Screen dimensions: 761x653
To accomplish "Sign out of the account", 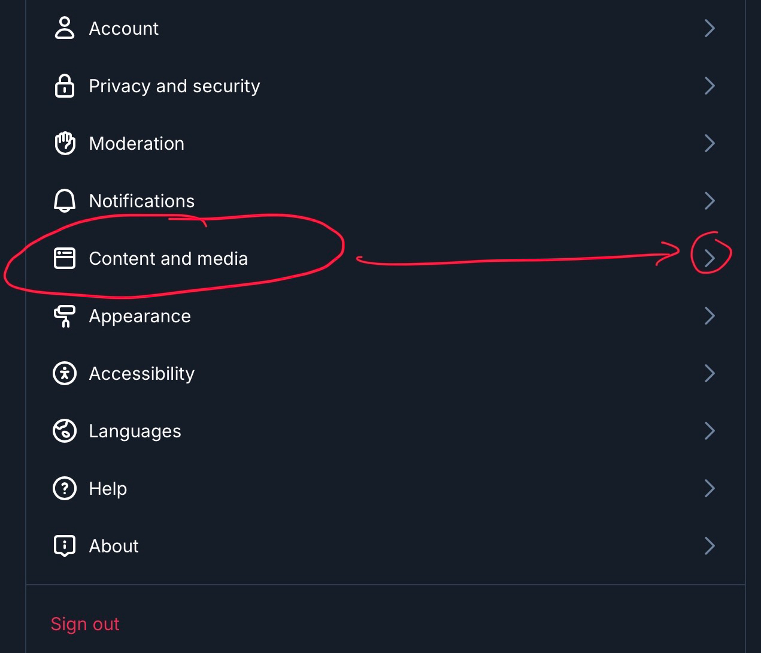I will pos(85,624).
